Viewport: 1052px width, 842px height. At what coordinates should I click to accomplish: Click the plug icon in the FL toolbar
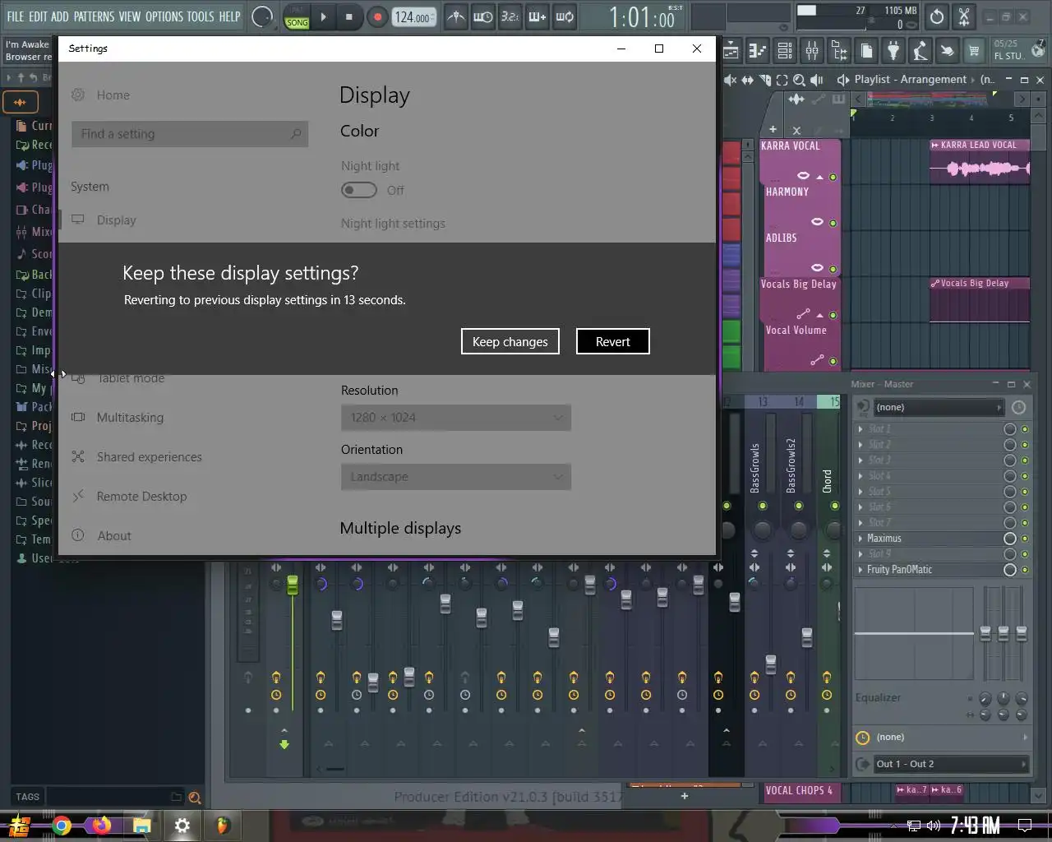pos(893,51)
